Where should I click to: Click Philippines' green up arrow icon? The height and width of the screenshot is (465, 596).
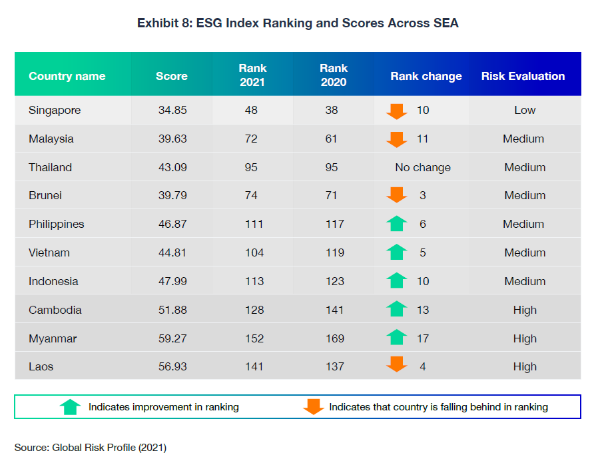(397, 224)
